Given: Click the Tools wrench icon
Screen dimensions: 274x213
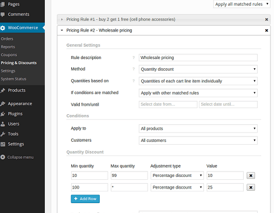Looking at the screenshot, I should click(x=2, y=134).
